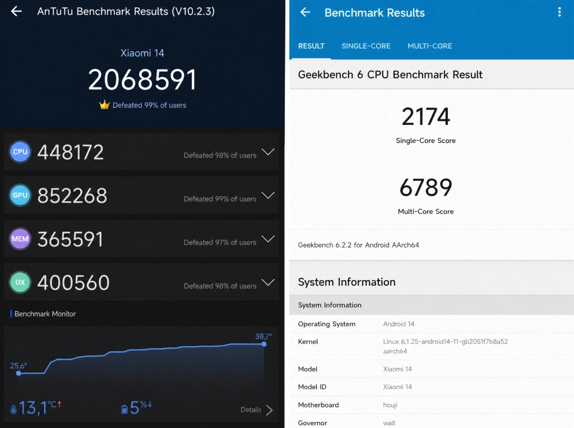Screen dimensions: 574x428
Task: Go back from Geekbench Benchmark Results
Action: point(305,12)
